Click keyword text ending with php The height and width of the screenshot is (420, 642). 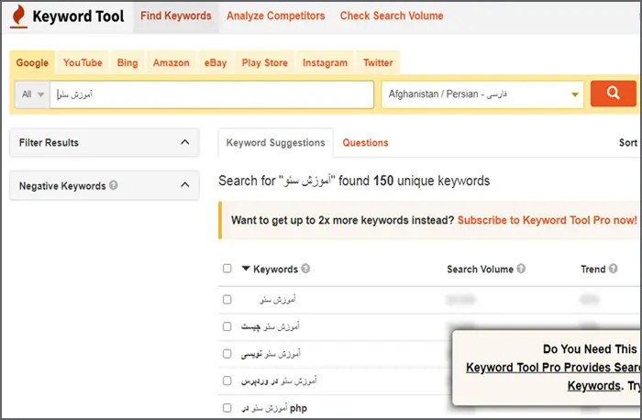pyautogui.click(x=274, y=408)
